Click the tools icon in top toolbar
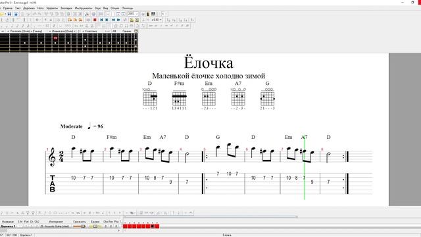 pyautogui.click(x=87, y=14)
